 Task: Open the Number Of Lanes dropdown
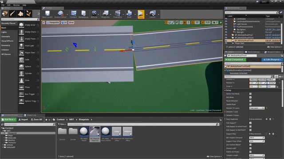[257, 108]
